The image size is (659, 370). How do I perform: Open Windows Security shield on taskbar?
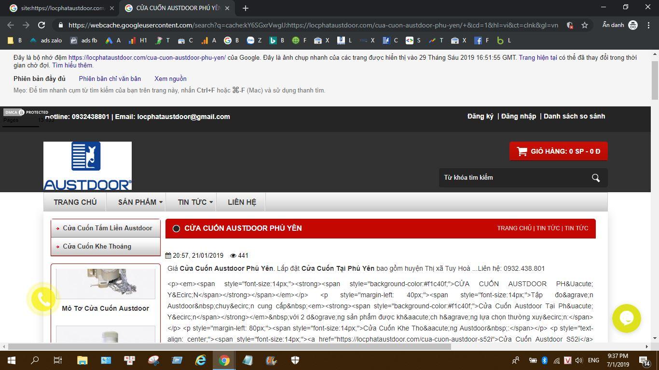coord(295,360)
